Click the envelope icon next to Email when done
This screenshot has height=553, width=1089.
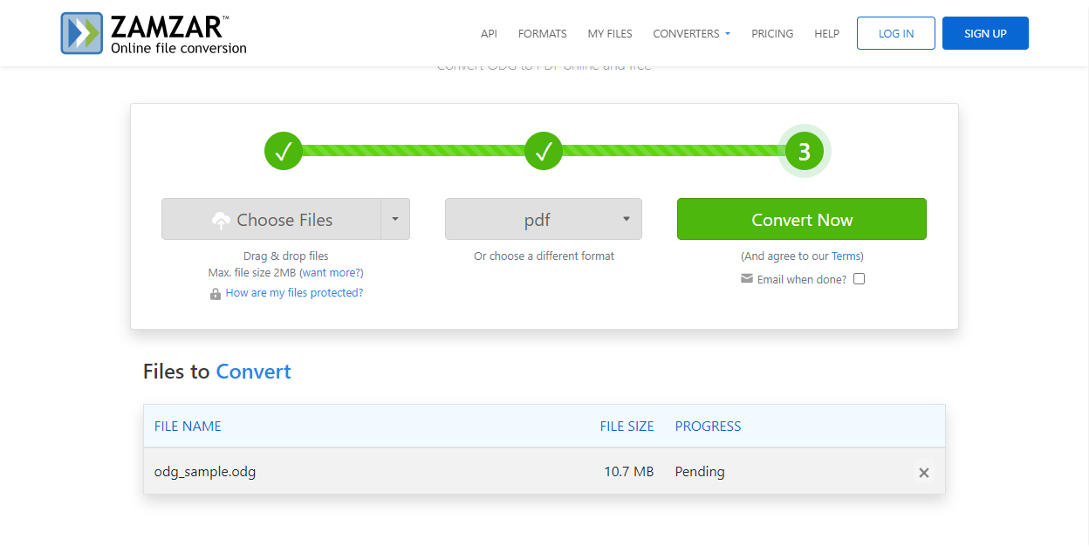[747, 279]
